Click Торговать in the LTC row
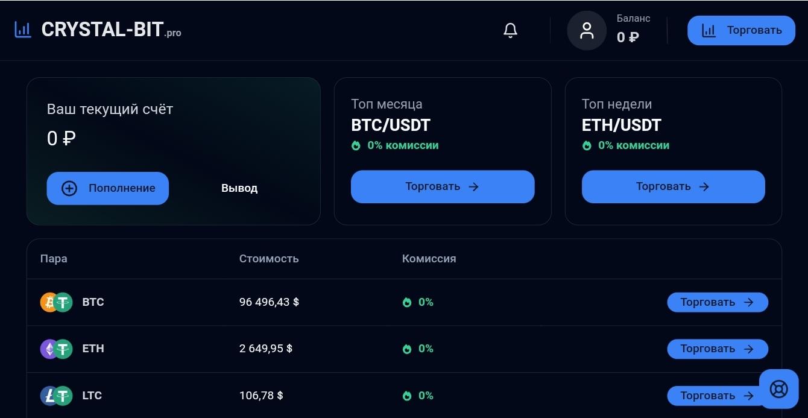 717,396
